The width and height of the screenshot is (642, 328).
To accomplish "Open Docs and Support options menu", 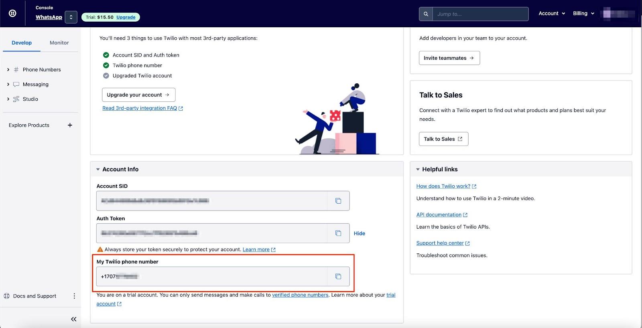I will [74, 296].
